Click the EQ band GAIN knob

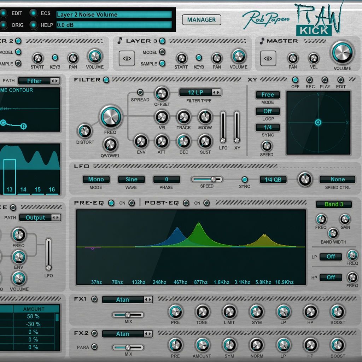tap(345, 219)
